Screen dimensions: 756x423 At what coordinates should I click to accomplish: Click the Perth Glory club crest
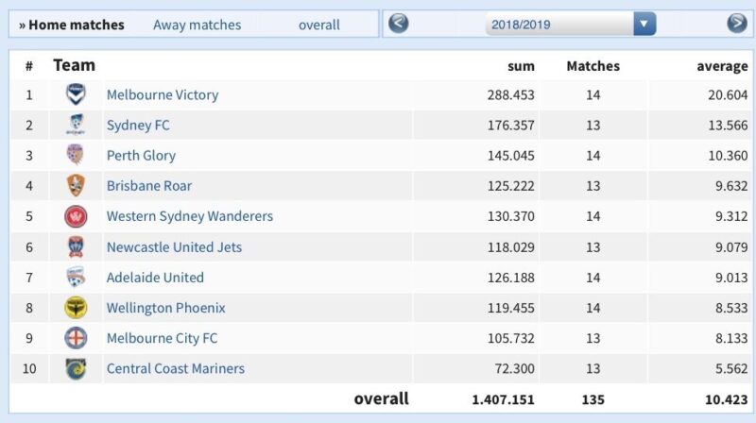[x=76, y=156]
